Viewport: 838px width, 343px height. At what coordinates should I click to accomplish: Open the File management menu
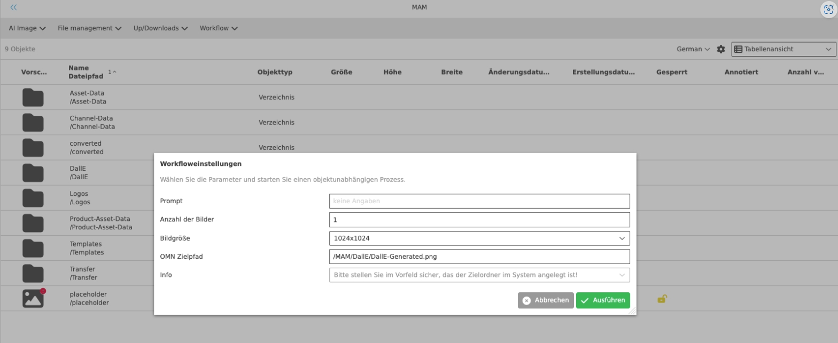pos(89,28)
